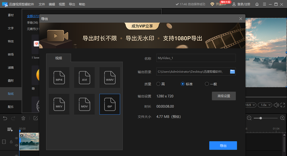Image resolution: width=287 pixels, height=156 pixels.
Task: Open the 帮助 menu
Action: tap(82, 4)
